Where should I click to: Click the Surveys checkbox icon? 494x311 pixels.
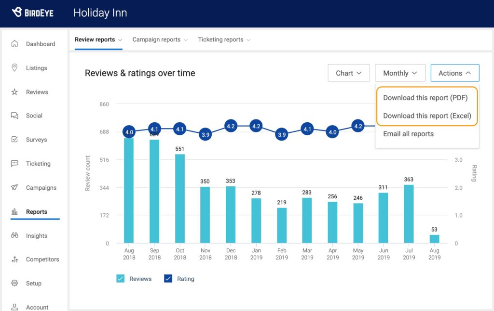tap(14, 139)
